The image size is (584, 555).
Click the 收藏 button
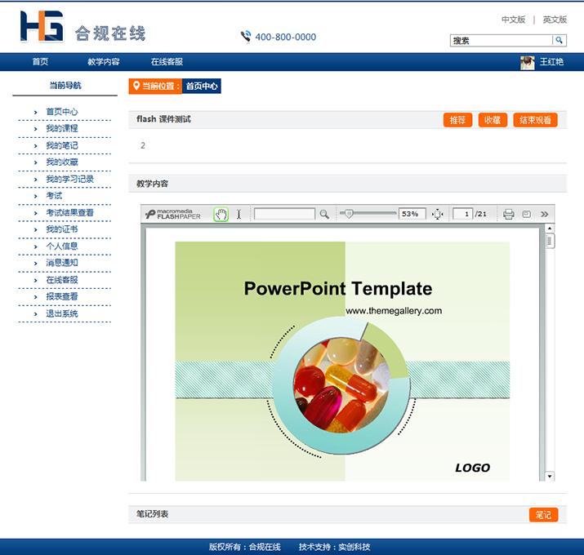tap(493, 120)
